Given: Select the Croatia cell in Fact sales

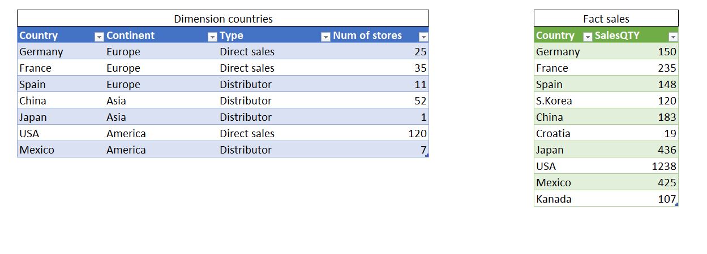Looking at the screenshot, I should coord(563,133).
